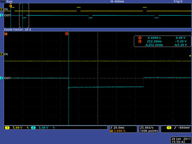
Task: Click the M 400ms main timebase readout
Action: pos(117,1)
